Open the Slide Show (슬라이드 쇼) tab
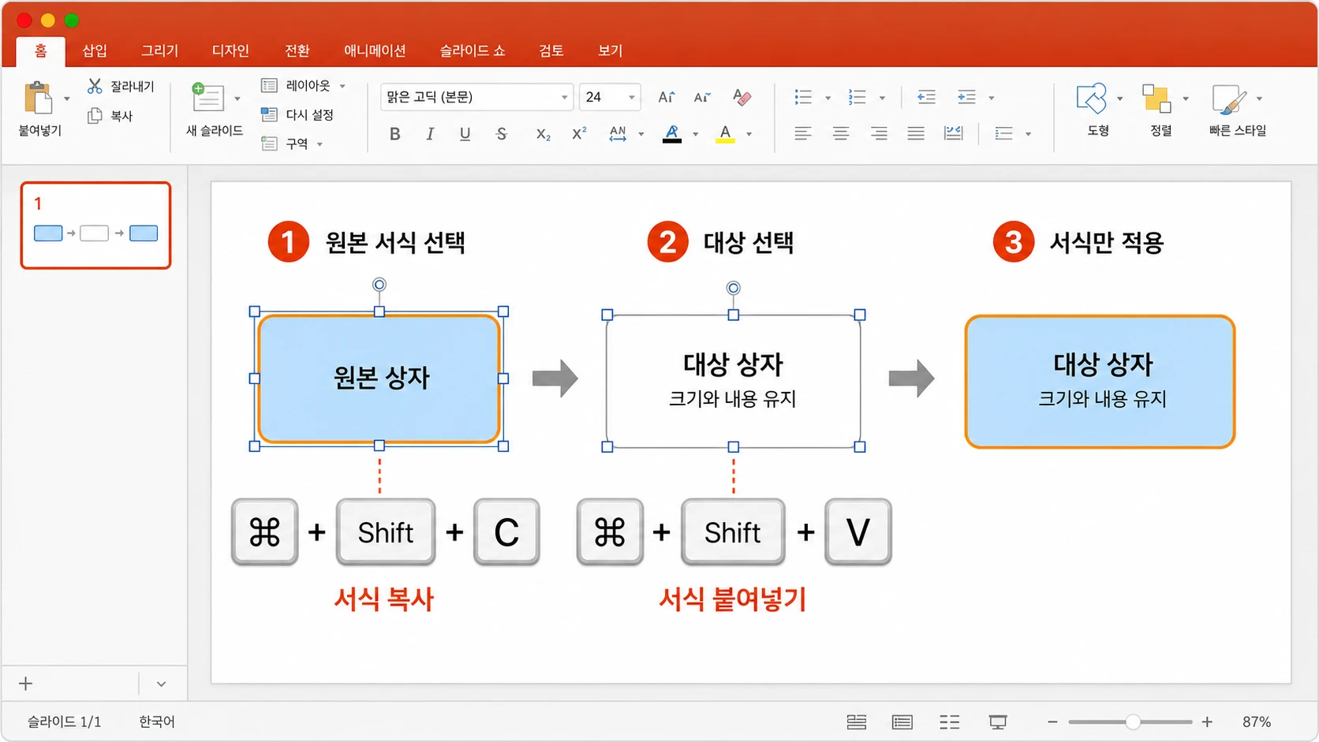 (x=472, y=50)
